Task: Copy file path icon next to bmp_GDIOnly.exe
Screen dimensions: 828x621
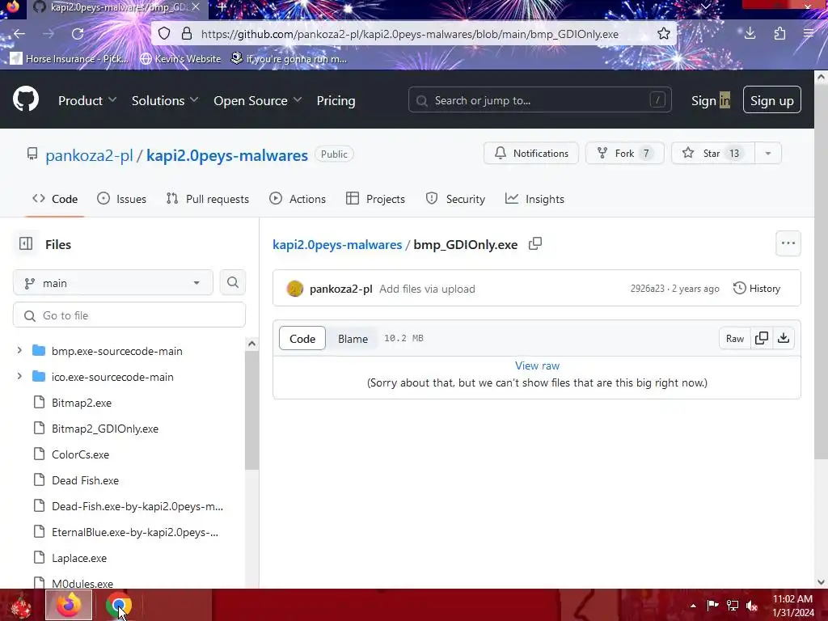Action: [535, 243]
